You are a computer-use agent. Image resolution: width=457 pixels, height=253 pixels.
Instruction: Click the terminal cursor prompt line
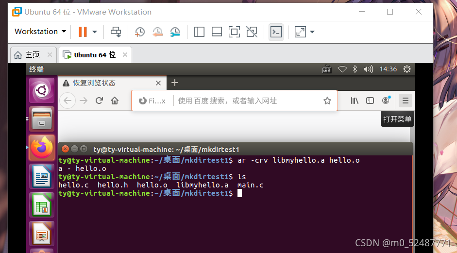tap(150, 193)
